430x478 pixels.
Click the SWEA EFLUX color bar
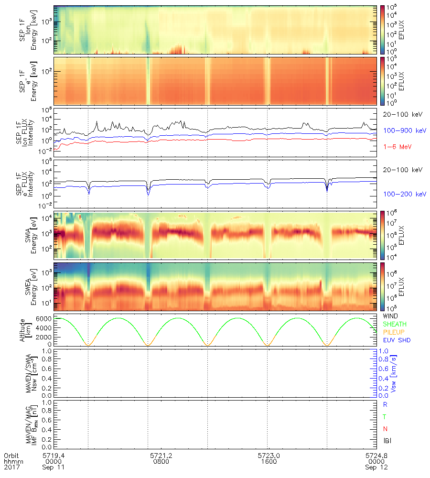coord(383,285)
